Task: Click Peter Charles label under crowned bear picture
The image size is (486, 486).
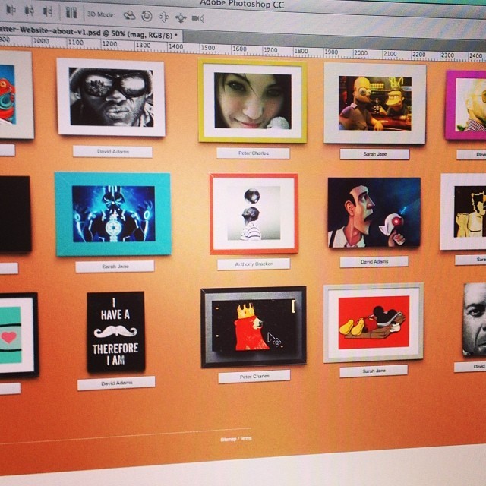Action: (254, 377)
